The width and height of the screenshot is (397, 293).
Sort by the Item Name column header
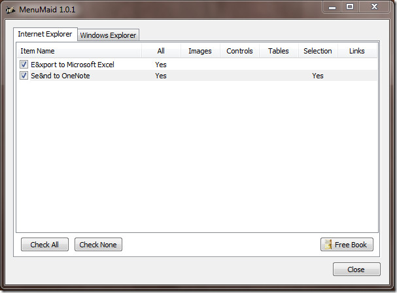click(x=79, y=51)
